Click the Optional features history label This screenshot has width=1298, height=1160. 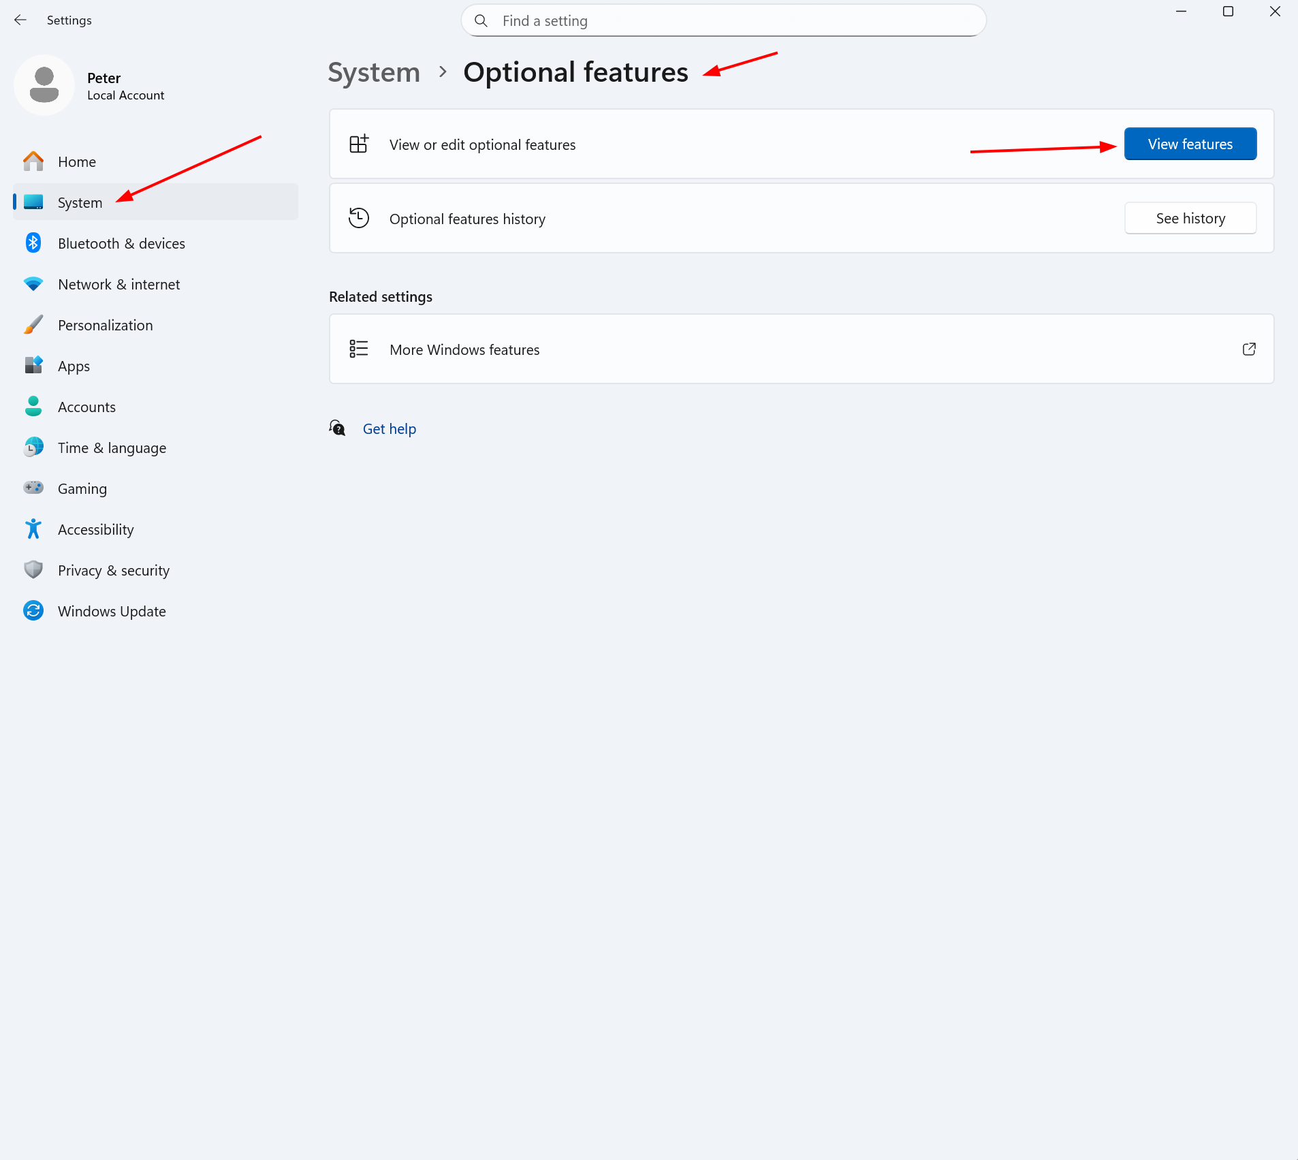coord(468,219)
